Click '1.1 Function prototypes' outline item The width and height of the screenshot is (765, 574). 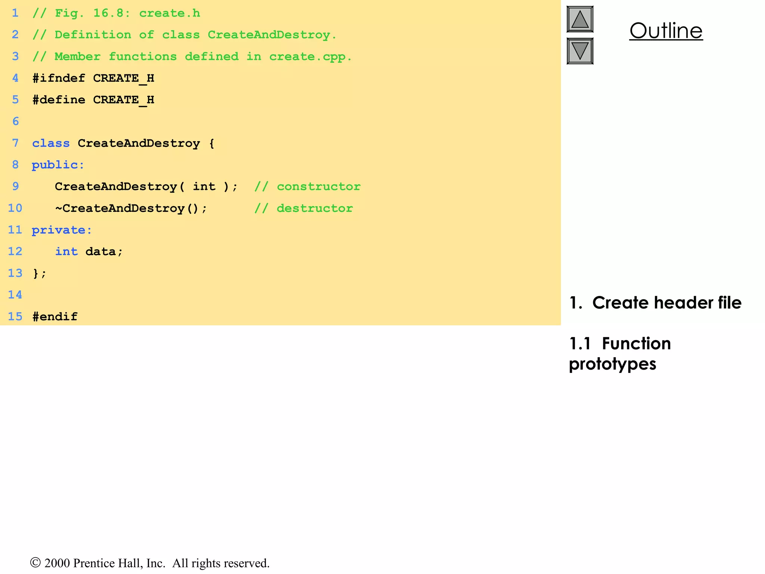click(x=620, y=354)
